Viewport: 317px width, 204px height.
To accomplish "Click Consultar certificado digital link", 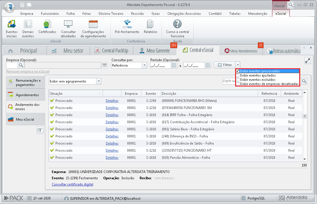I will [x=72, y=184].
